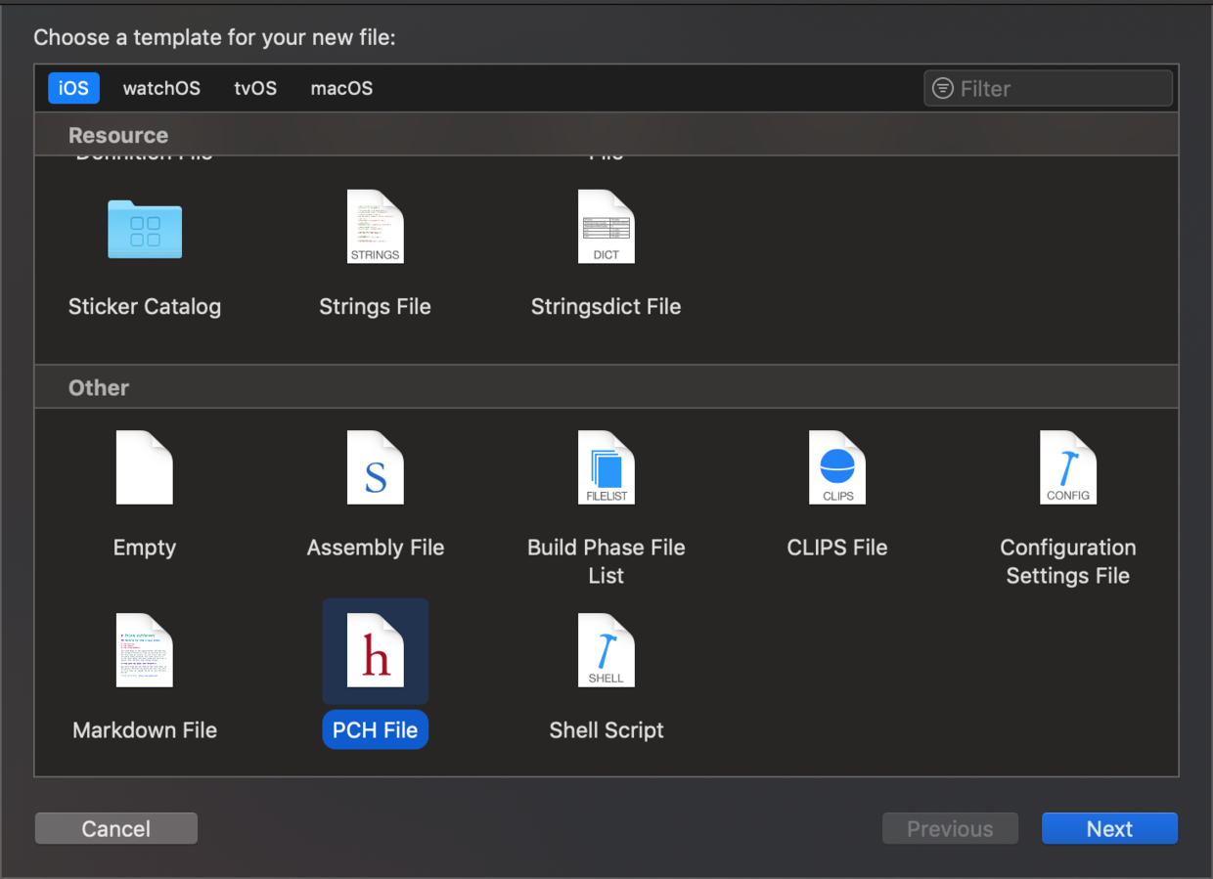Screen dimensions: 1213x879
Task: Select the Empty file template icon
Action: coord(145,468)
